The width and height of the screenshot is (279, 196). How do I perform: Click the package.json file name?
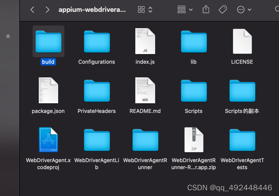tap(48, 111)
